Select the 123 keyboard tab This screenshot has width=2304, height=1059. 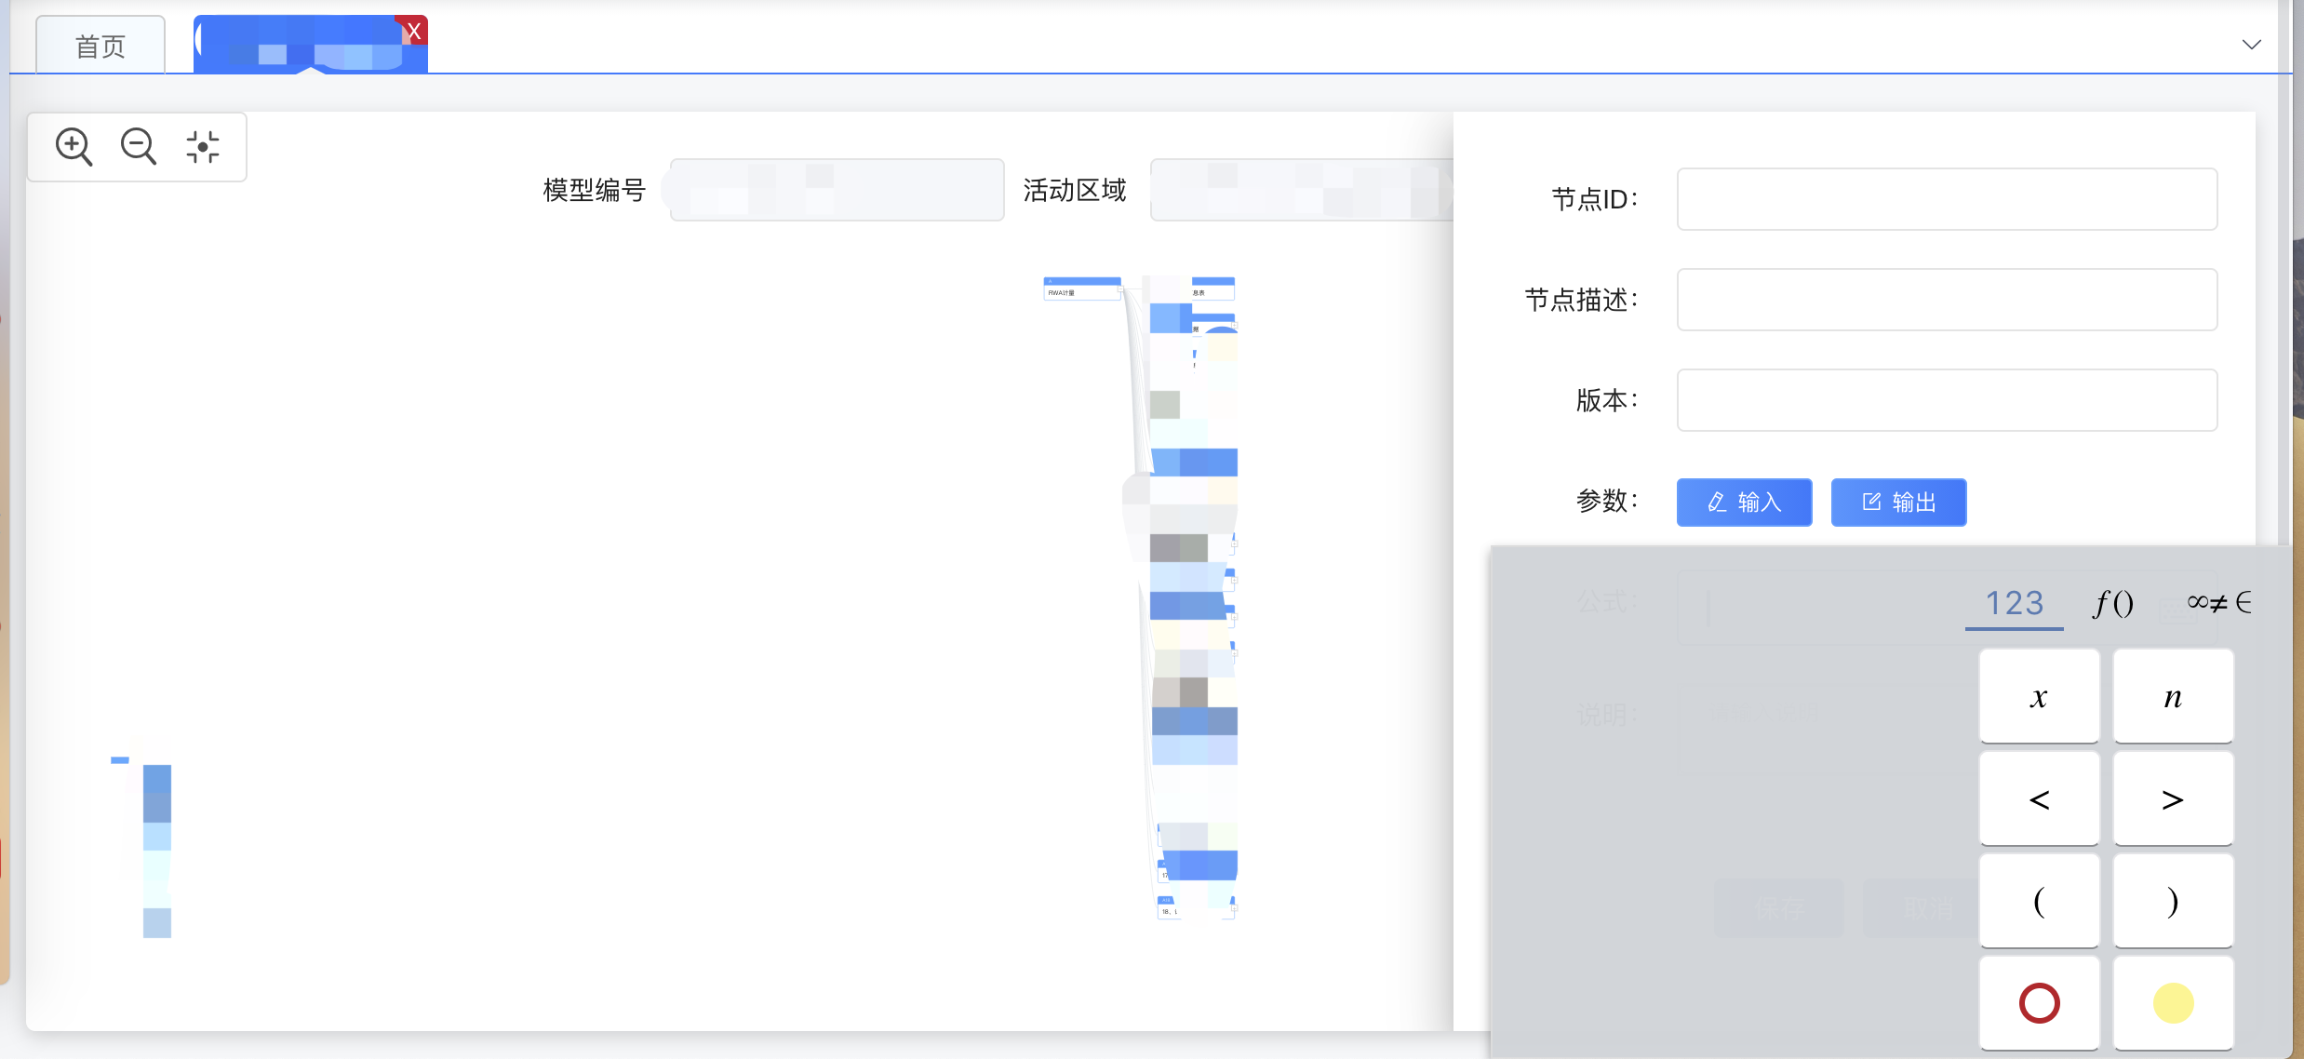[2014, 604]
